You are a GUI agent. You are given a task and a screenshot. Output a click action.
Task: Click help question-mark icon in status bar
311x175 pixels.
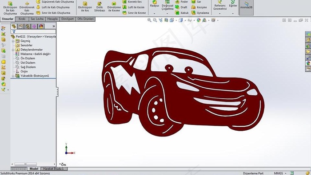click(292, 173)
